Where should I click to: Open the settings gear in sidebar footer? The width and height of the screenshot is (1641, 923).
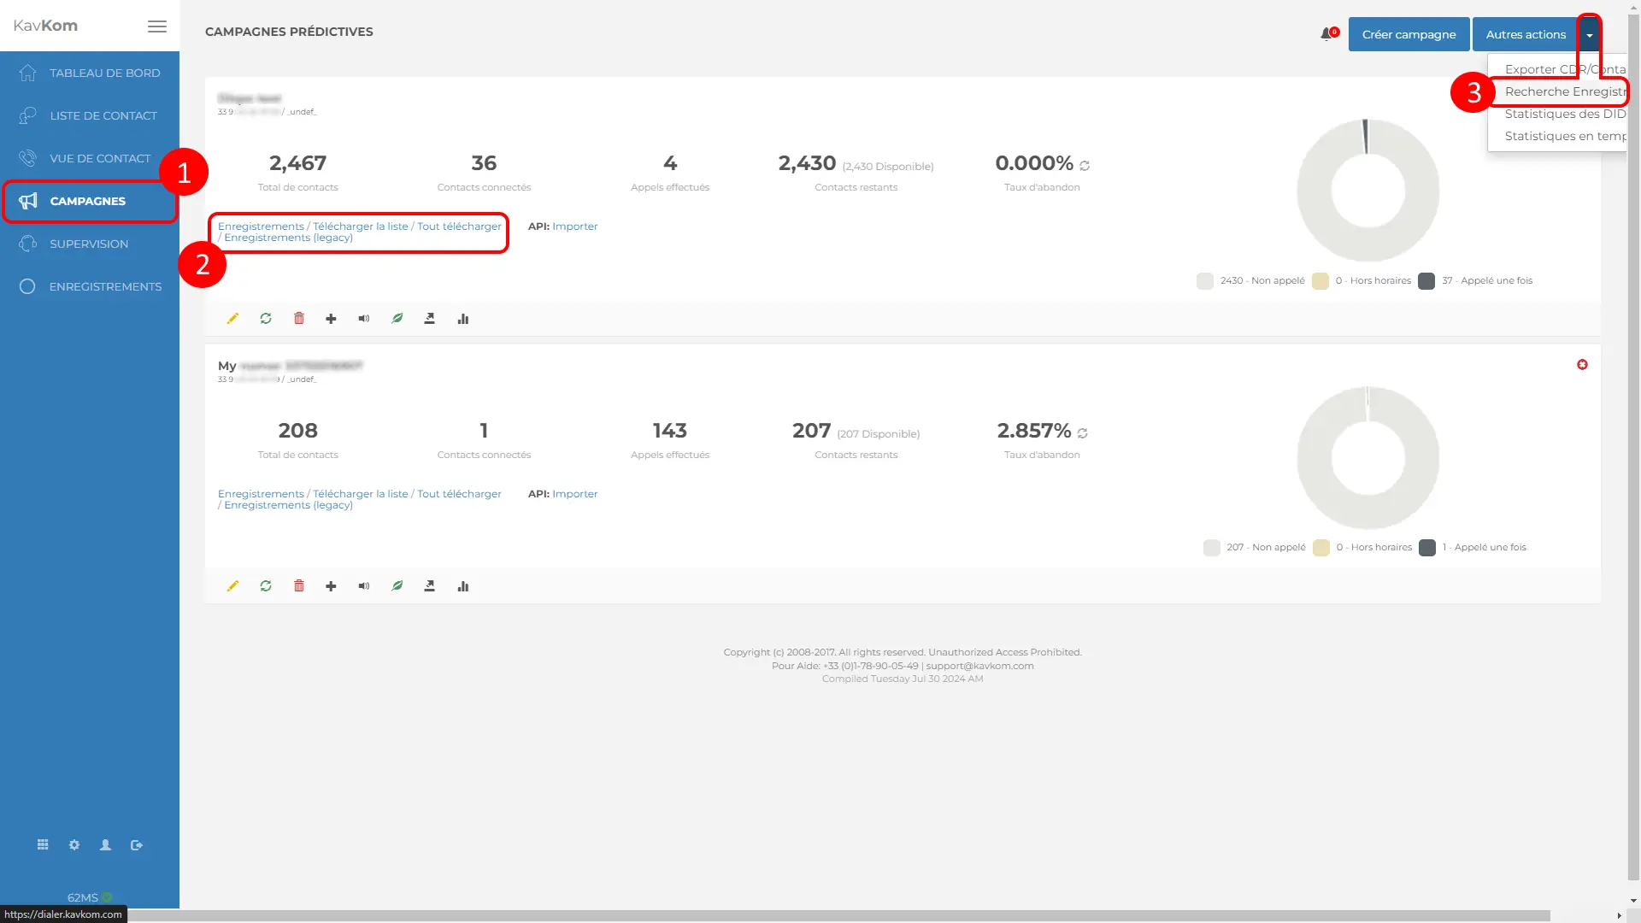(74, 845)
